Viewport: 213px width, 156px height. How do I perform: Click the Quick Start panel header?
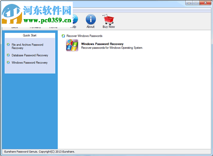[x=29, y=35]
